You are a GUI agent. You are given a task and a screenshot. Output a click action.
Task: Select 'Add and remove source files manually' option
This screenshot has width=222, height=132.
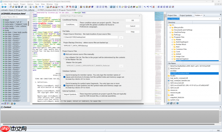[65, 54]
